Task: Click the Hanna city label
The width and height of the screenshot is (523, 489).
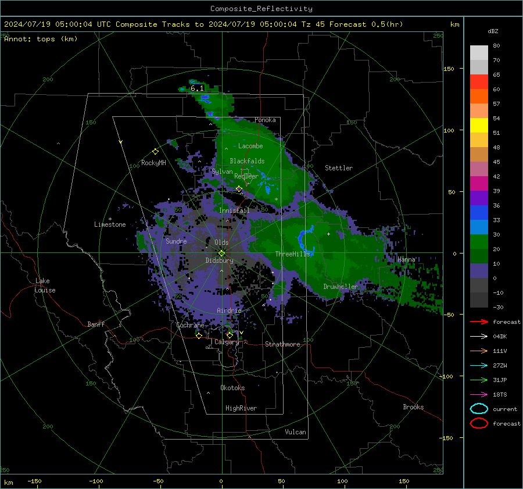Action: 406,259
